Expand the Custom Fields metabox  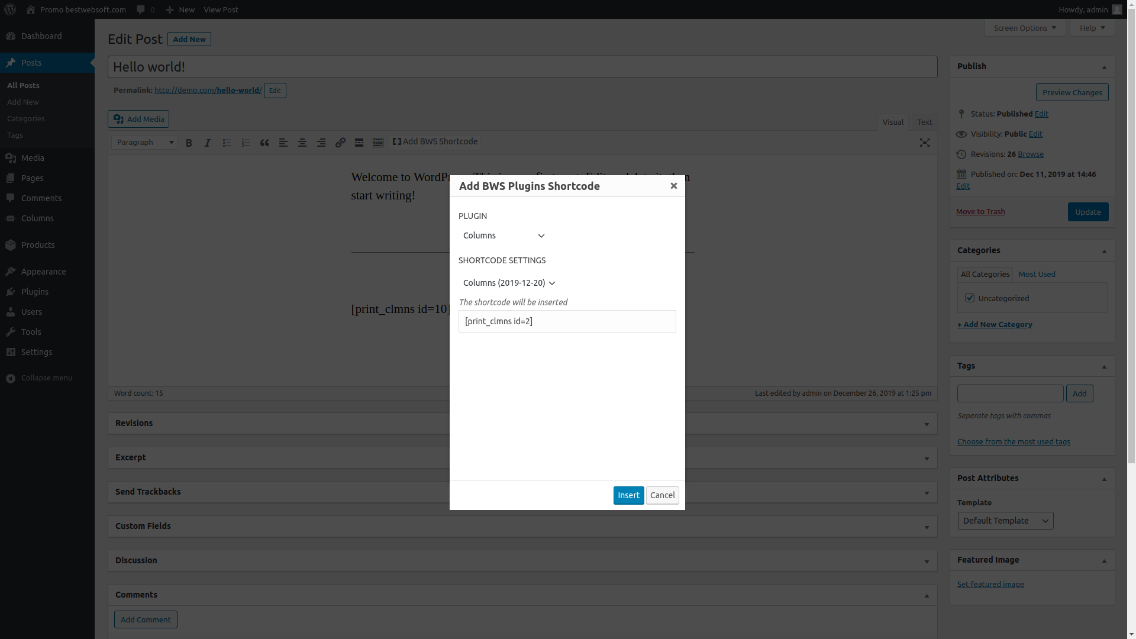pos(927,527)
